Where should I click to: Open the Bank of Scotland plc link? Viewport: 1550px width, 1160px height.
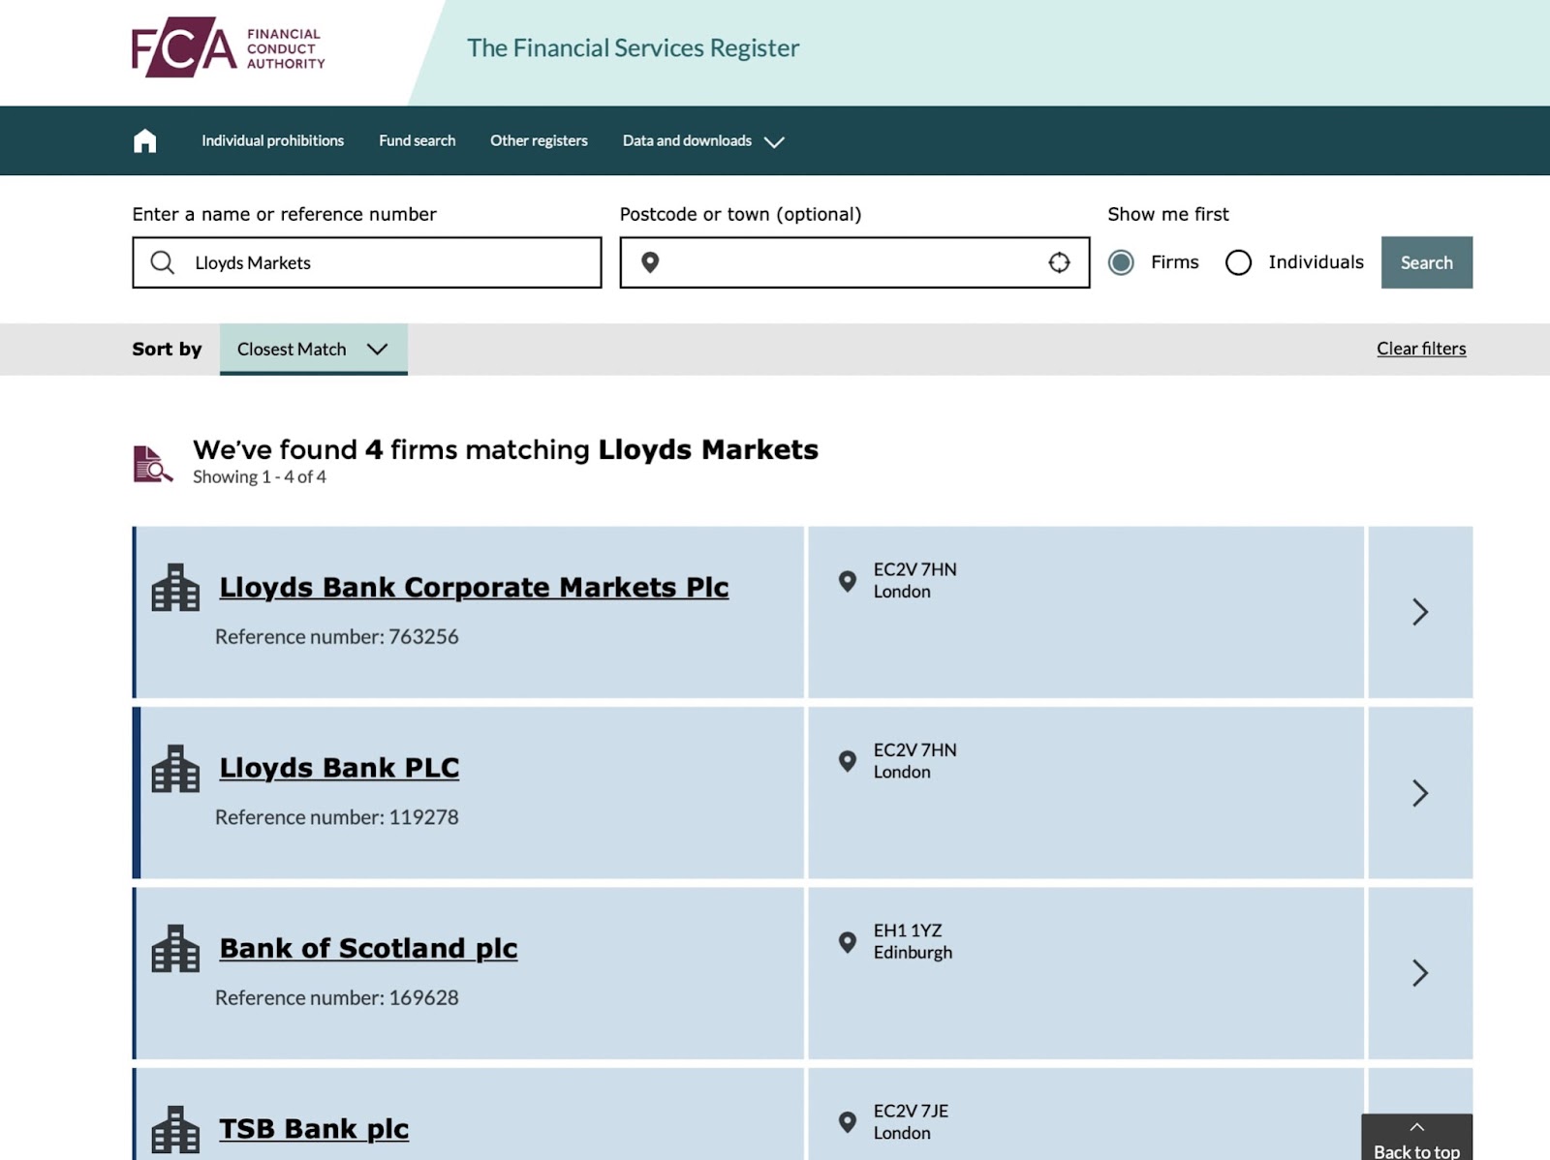(368, 948)
